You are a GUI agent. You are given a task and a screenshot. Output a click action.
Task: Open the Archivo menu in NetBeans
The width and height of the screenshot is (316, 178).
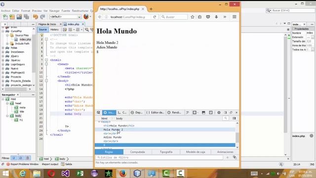(5, 11)
